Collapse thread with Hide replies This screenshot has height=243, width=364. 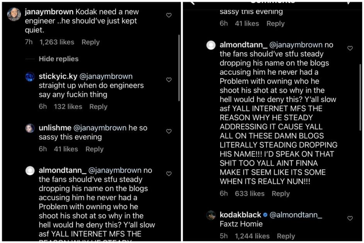(x=58, y=59)
